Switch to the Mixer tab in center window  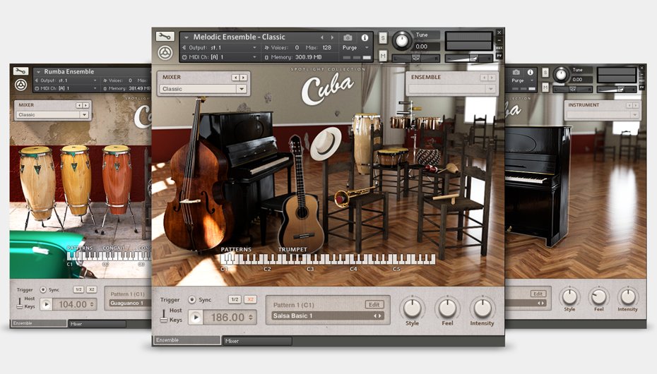pyautogui.click(x=257, y=341)
